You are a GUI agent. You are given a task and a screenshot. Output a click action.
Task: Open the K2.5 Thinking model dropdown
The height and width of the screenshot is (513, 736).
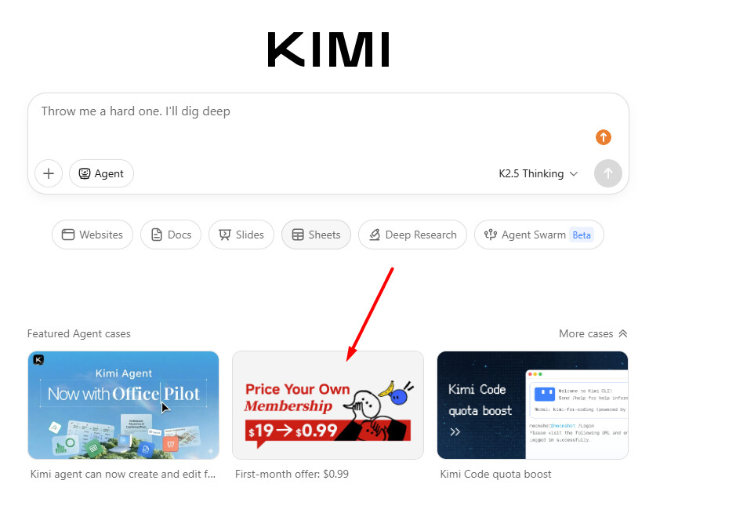[x=538, y=174]
